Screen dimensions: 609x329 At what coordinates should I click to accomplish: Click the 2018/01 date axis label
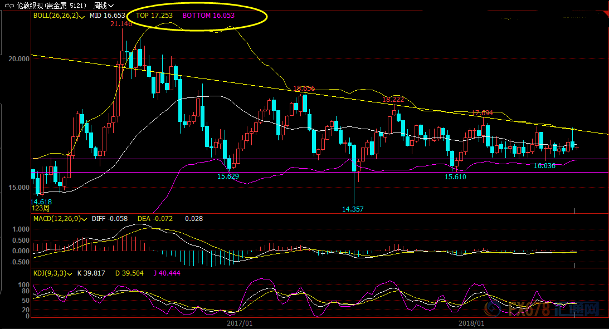(471, 323)
